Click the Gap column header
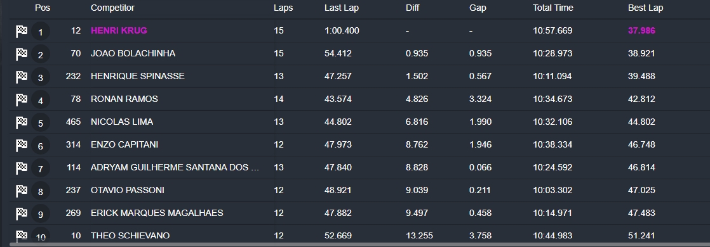This screenshot has height=247, width=710. [x=478, y=8]
